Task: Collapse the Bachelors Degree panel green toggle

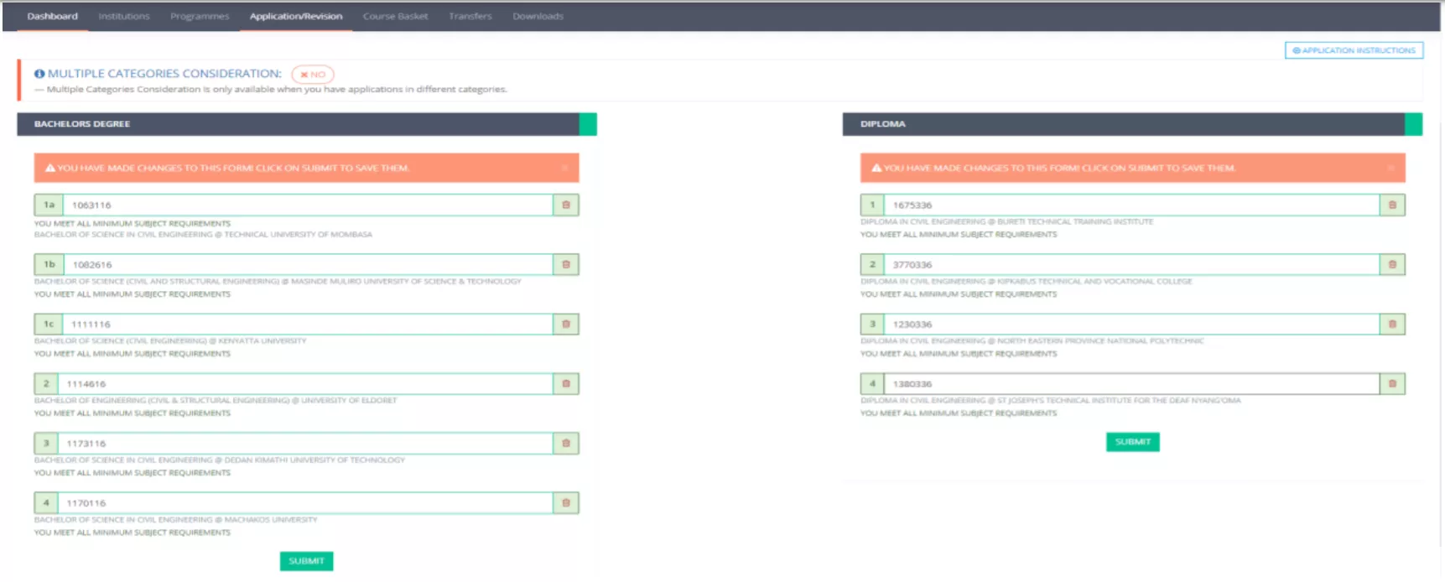Action: click(x=588, y=124)
